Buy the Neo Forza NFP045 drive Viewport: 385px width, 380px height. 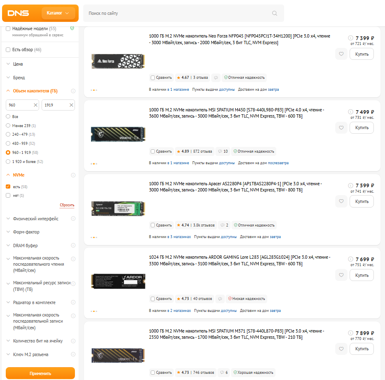pos(362,54)
